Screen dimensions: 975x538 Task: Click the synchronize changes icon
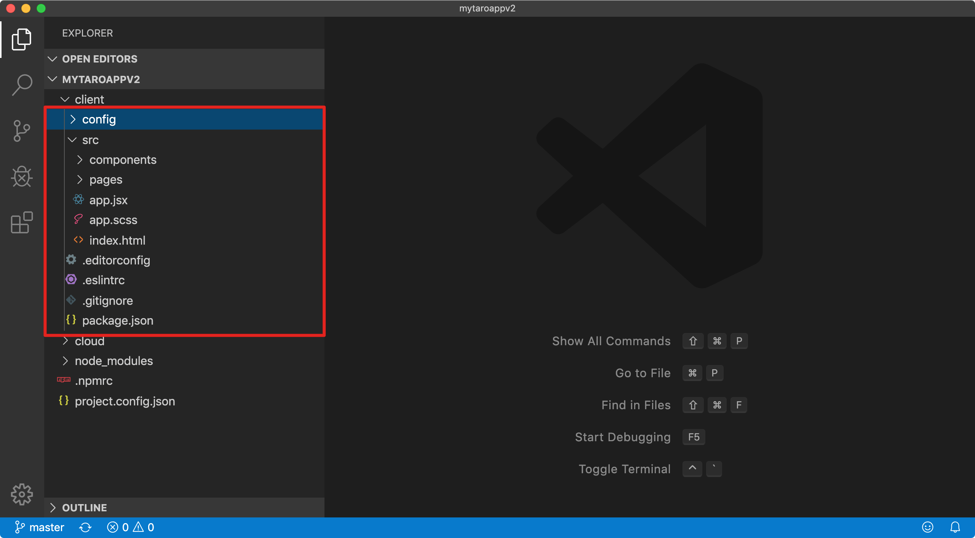85,527
